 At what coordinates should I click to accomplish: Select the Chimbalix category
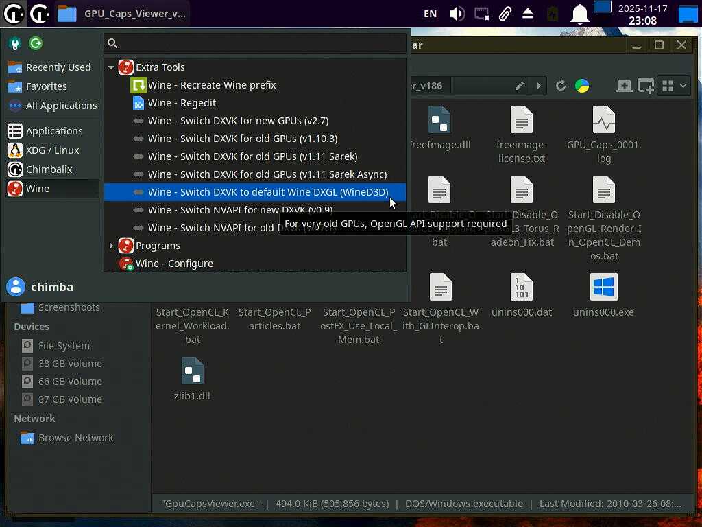click(x=52, y=169)
